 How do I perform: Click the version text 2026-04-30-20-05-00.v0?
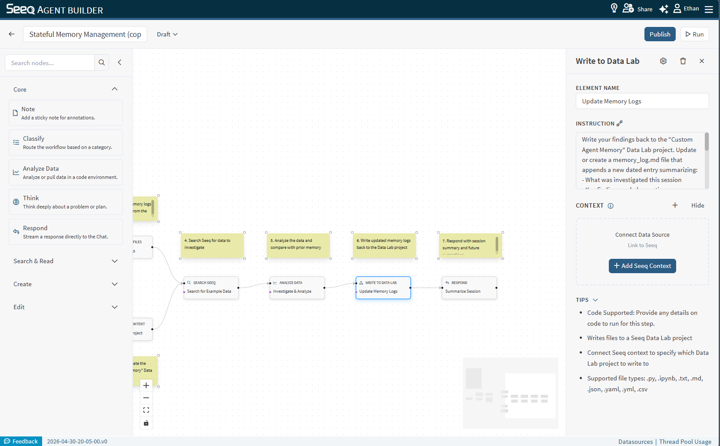click(x=77, y=441)
